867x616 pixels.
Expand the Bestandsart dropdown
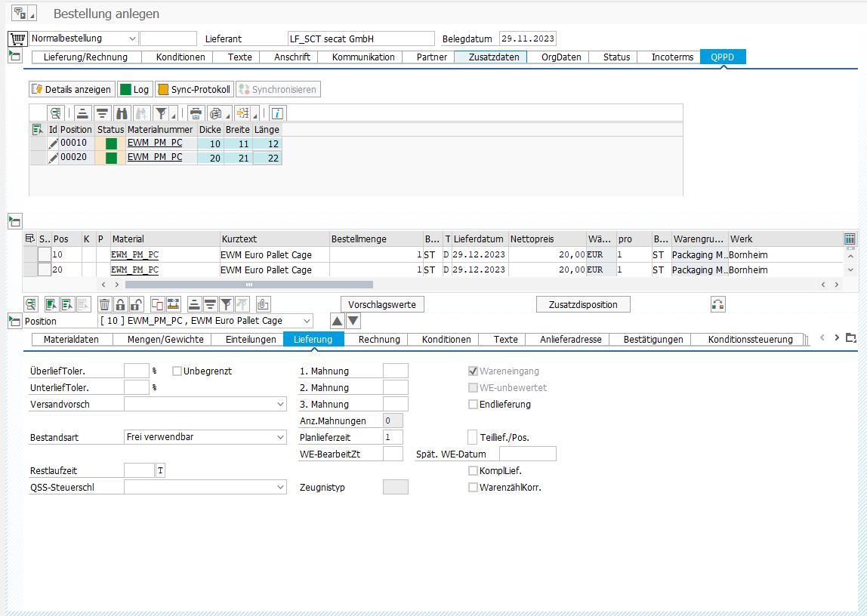coord(281,437)
